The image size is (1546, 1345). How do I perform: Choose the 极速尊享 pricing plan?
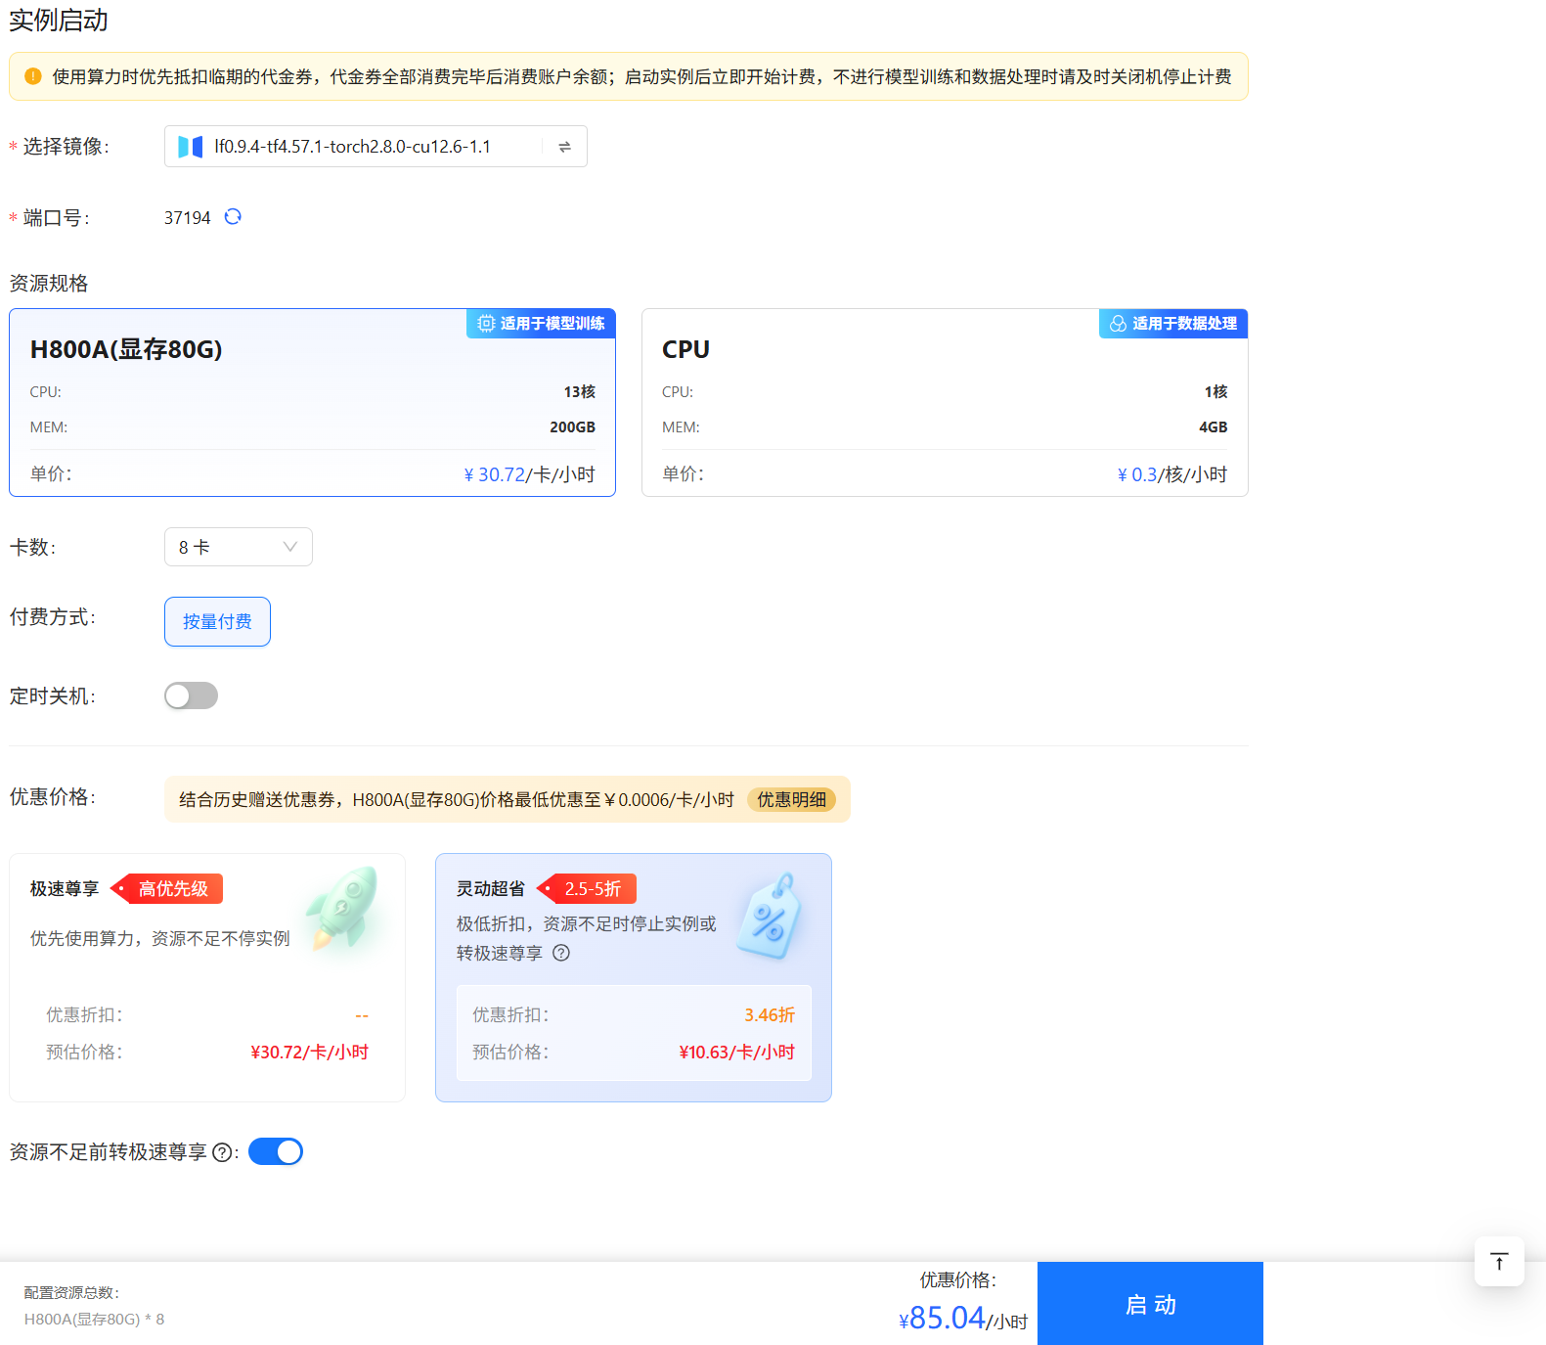pos(206,977)
